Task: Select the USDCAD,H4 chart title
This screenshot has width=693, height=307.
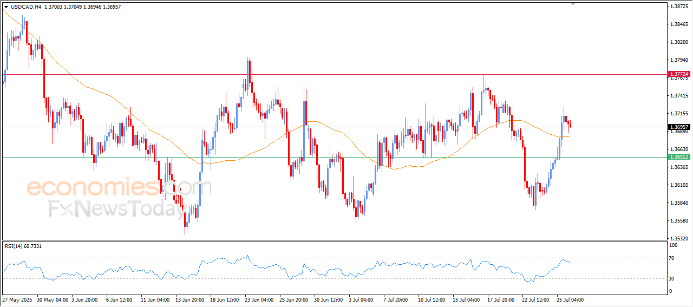Action: (x=27, y=7)
